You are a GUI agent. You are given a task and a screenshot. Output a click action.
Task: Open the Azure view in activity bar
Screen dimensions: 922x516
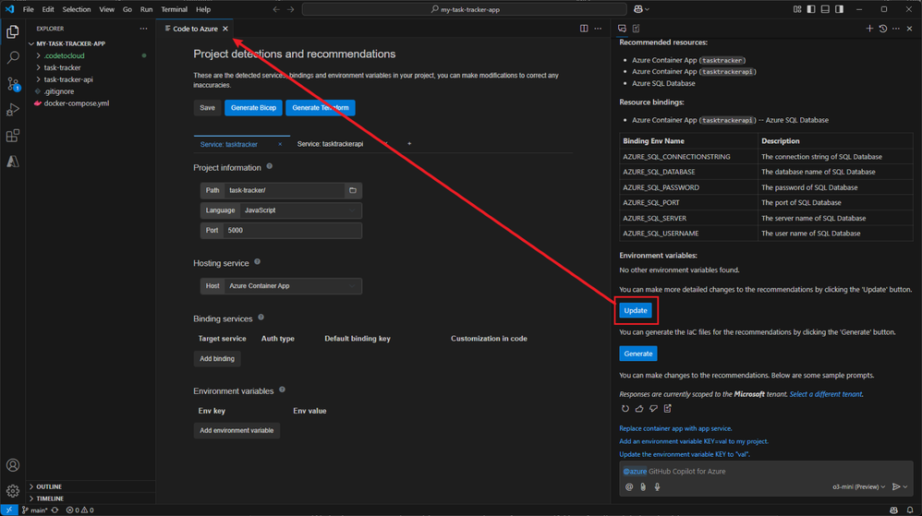click(12, 162)
